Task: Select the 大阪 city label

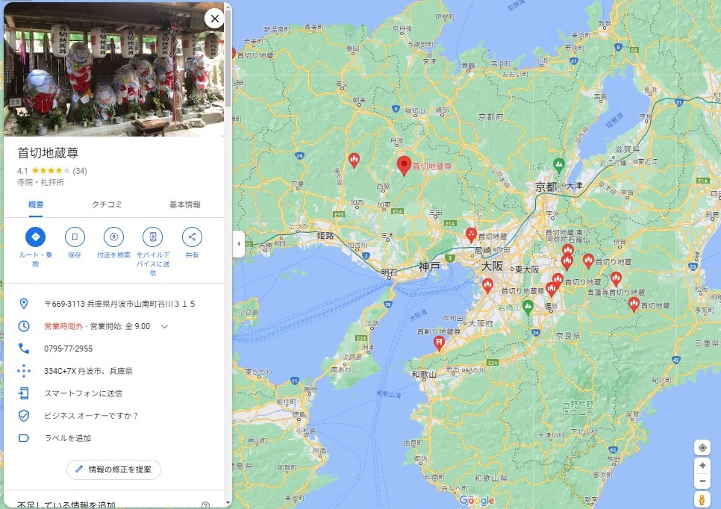Action: [x=492, y=266]
